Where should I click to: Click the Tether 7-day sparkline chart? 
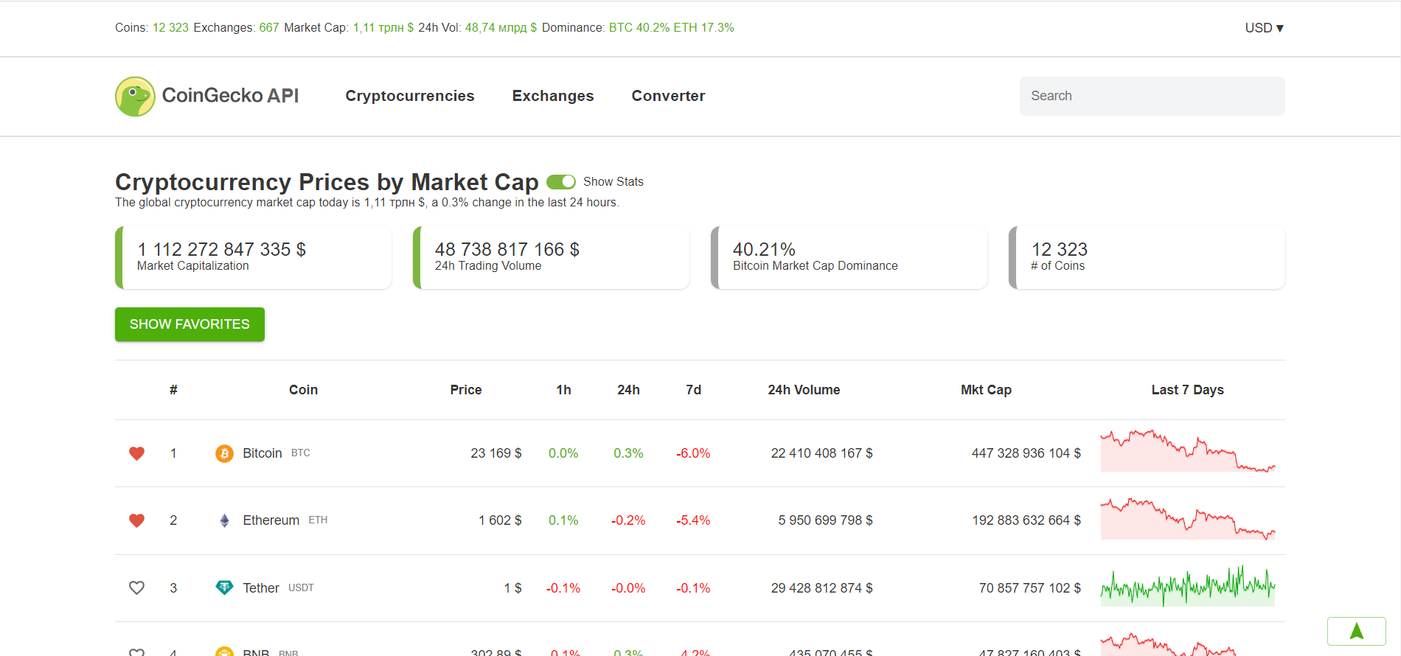(1188, 586)
